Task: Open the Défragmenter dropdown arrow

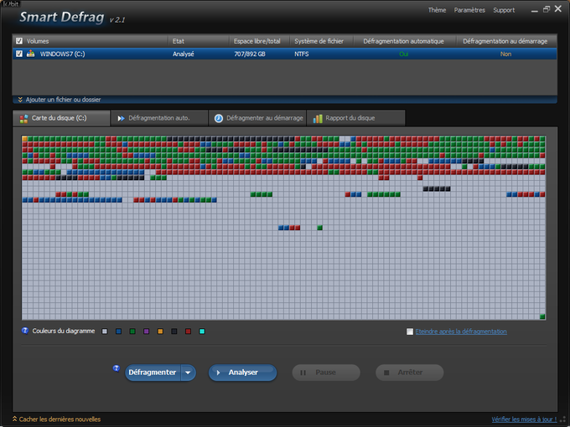Action: [x=188, y=373]
